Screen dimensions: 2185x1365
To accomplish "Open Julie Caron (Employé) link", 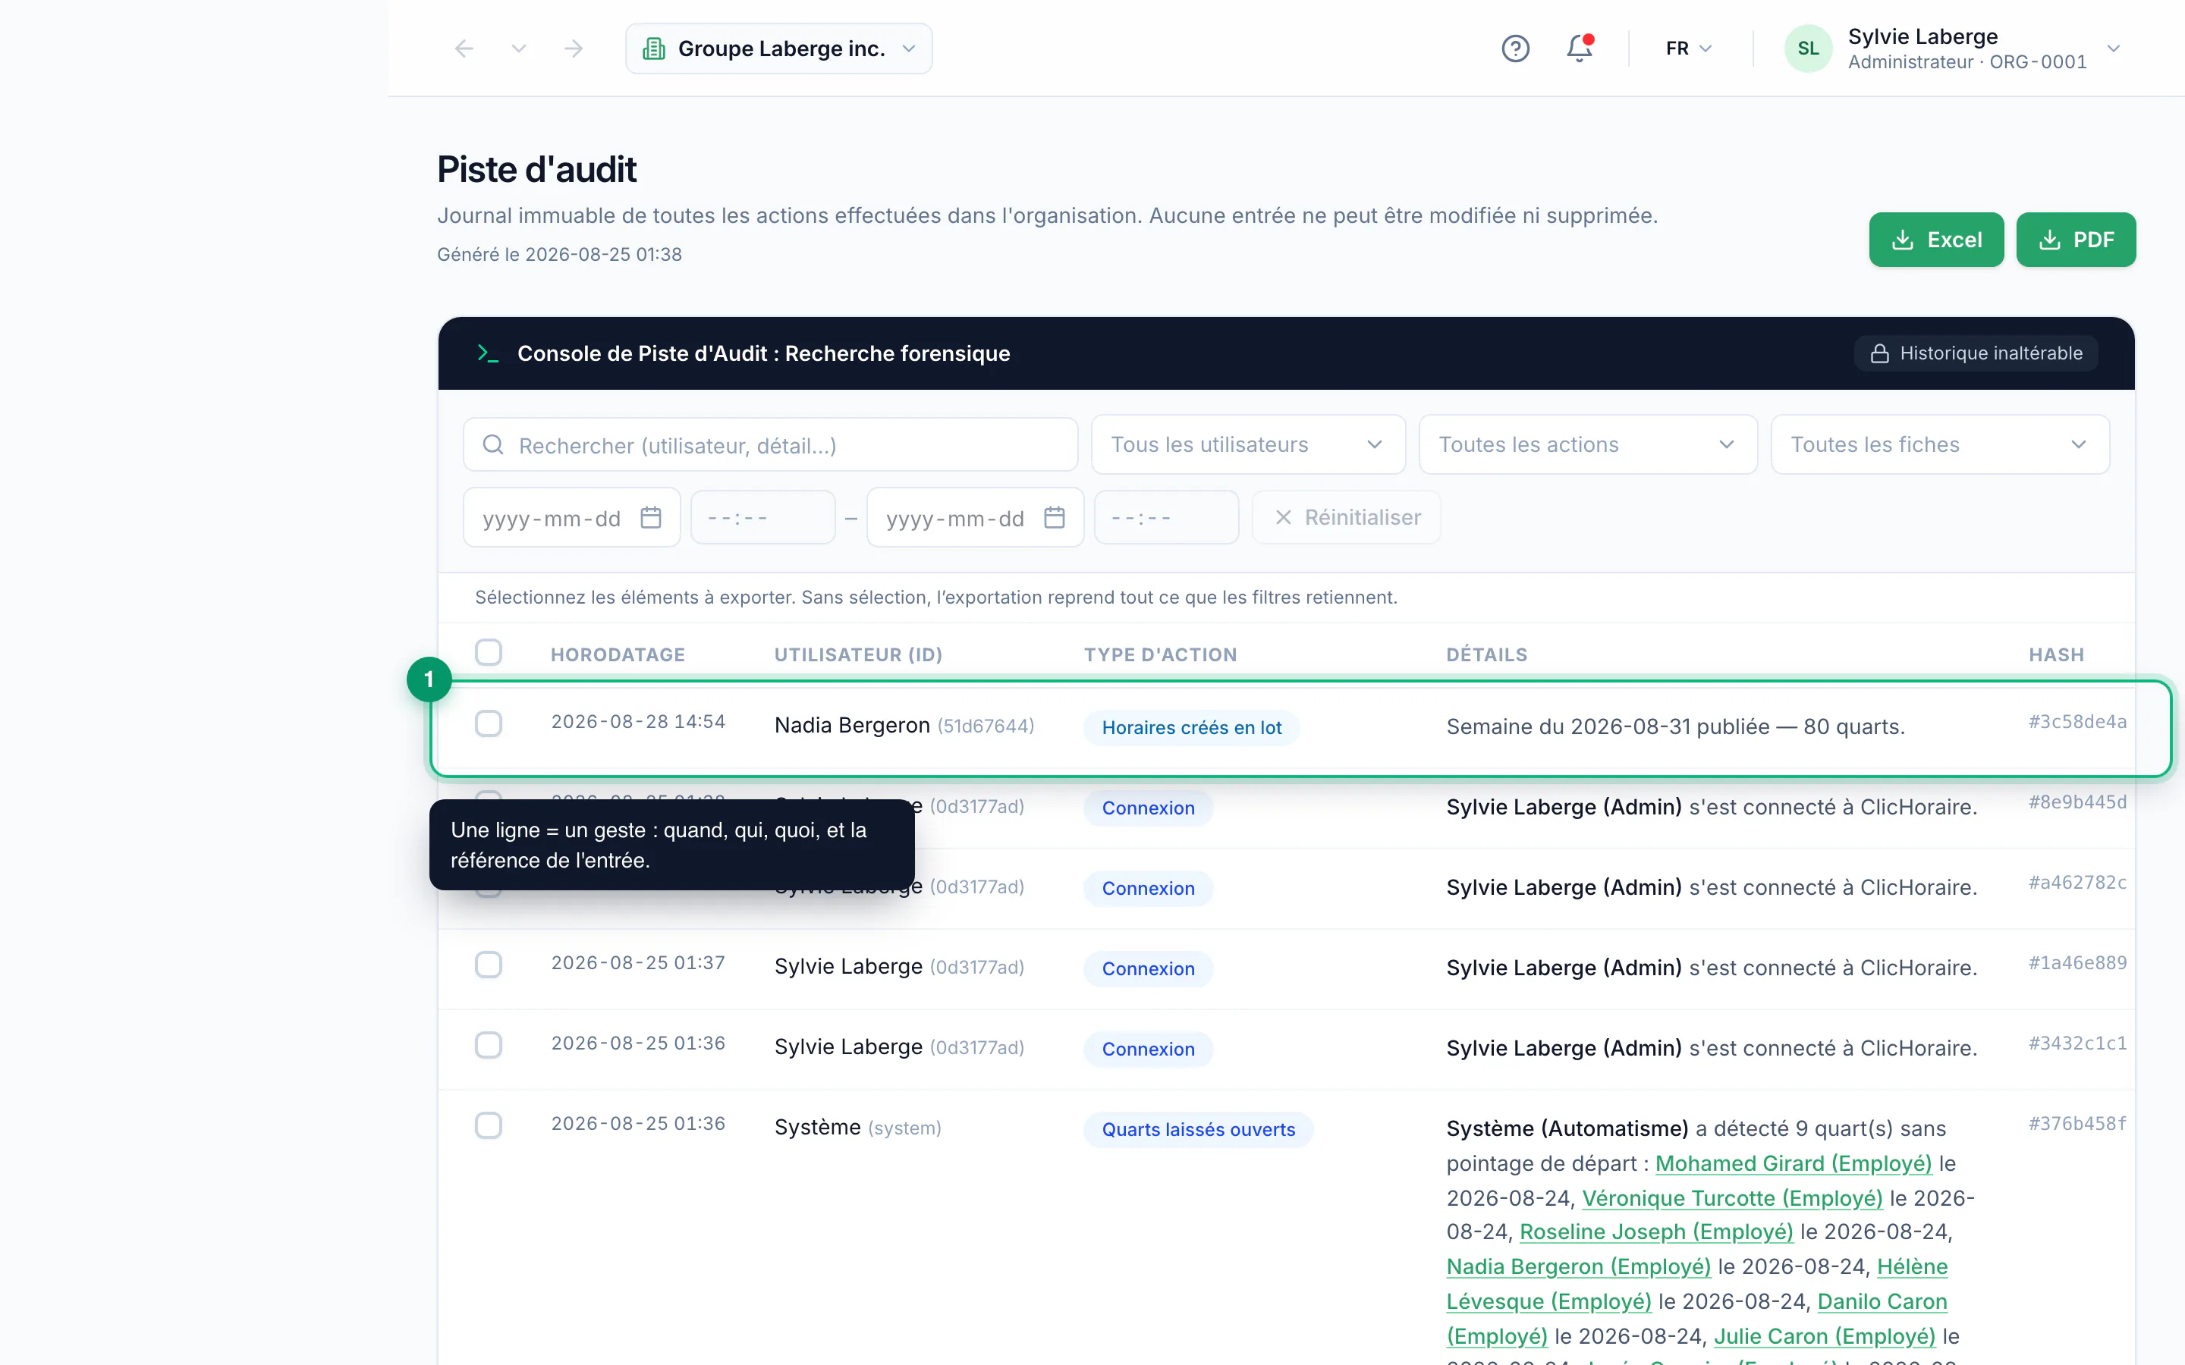I will [1825, 1337].
